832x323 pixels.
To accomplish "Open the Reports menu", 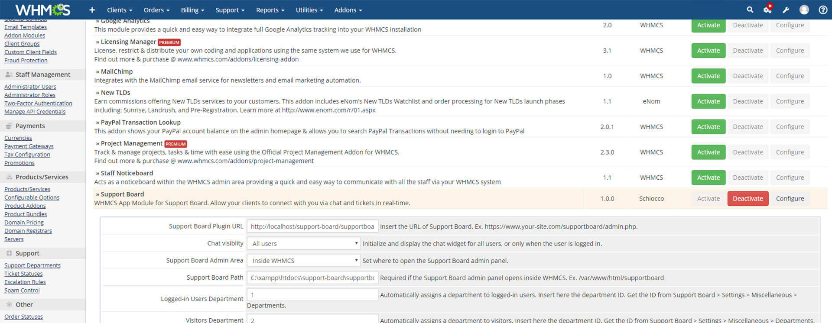I will 270,10.
